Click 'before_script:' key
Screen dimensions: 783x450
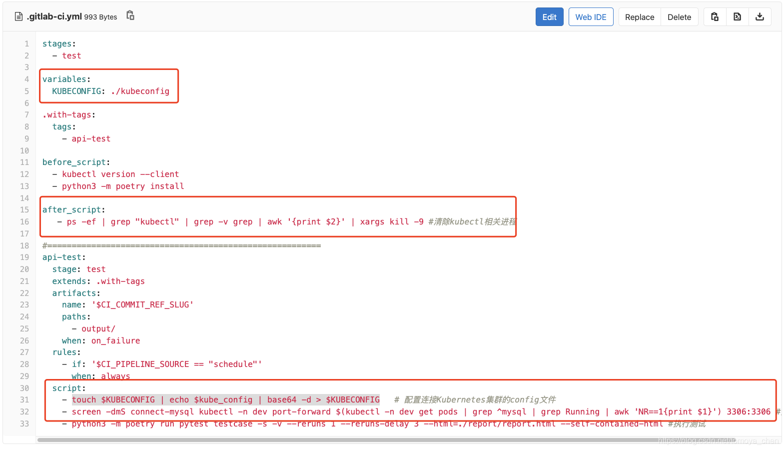coord(76,162)
